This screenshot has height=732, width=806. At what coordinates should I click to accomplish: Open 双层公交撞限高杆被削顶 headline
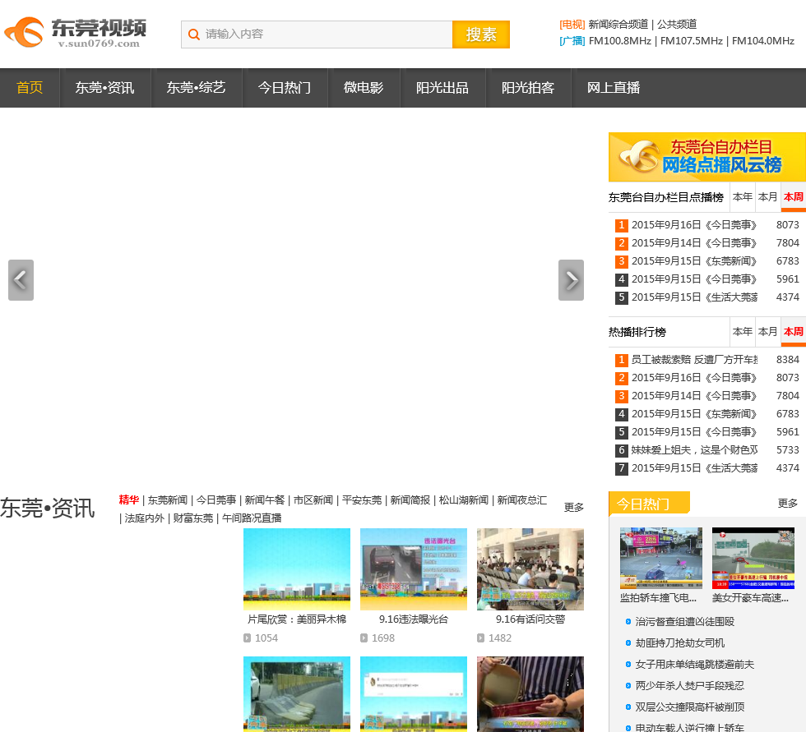click(690, 707)
